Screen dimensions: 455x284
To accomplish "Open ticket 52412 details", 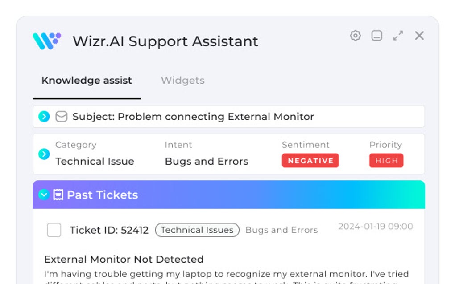I will [109, 230].
